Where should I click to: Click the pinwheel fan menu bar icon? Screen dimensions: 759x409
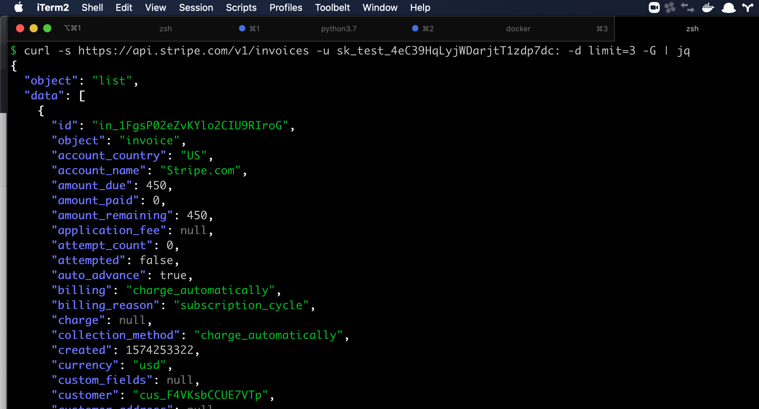coord(670,7)
